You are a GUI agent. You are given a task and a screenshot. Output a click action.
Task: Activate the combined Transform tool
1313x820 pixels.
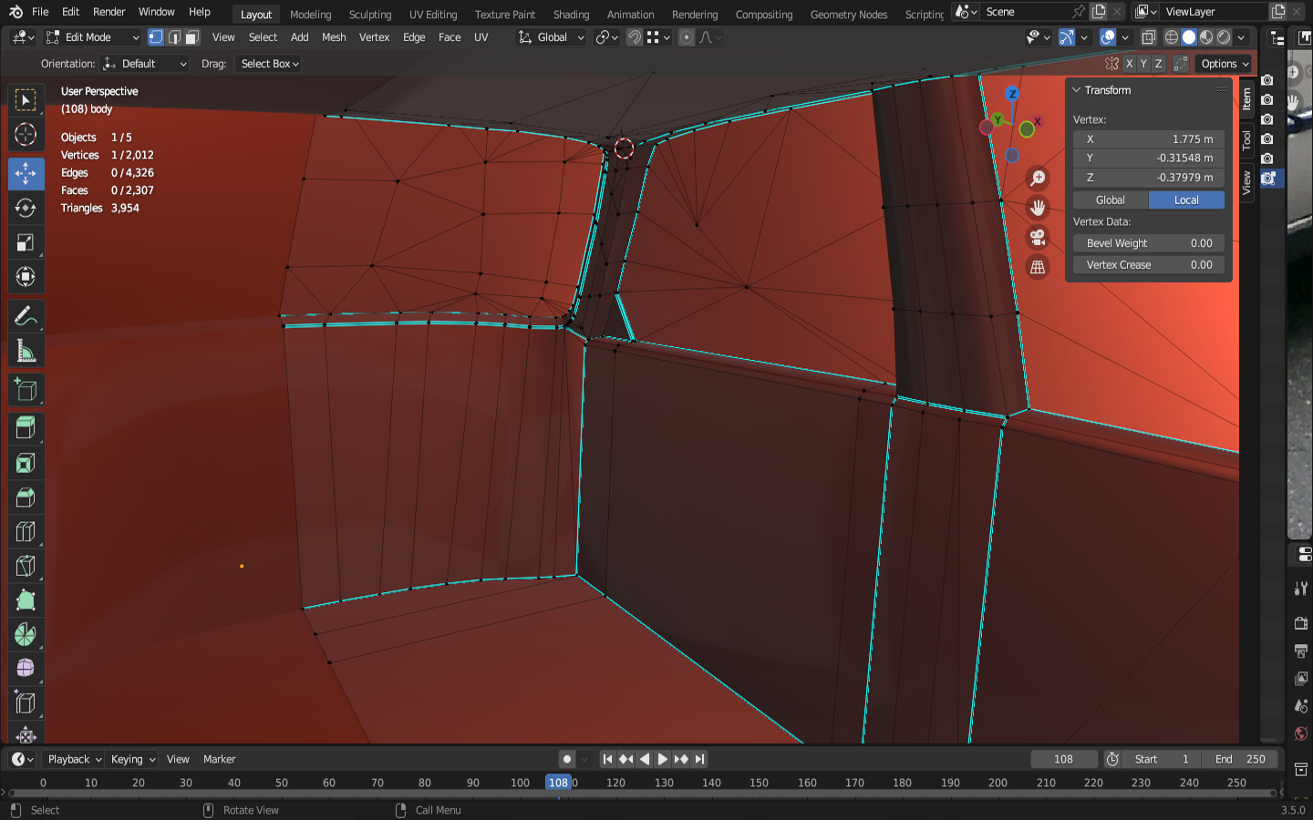pyautogui.click(x=26, y=277)
